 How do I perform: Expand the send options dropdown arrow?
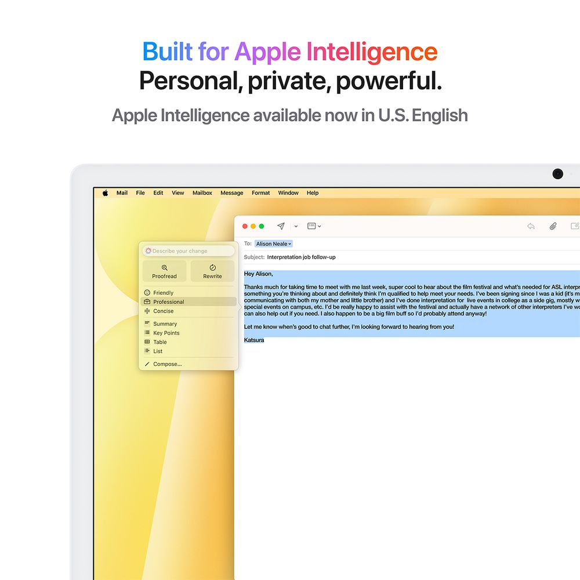296,226
